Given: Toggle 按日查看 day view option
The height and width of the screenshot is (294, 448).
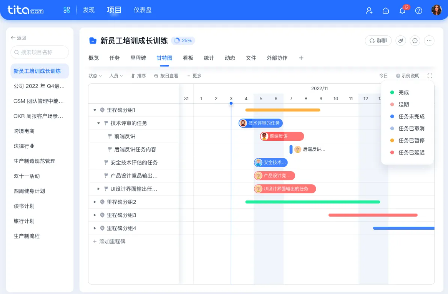Looking at the screenshot, I should click(x=166, y=75).
